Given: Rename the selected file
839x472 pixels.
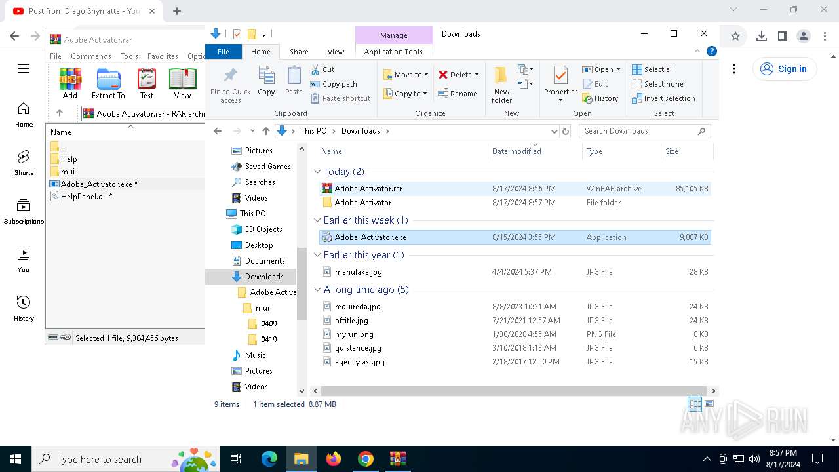Looking at the screenshot, I should [x=457, y=94].
